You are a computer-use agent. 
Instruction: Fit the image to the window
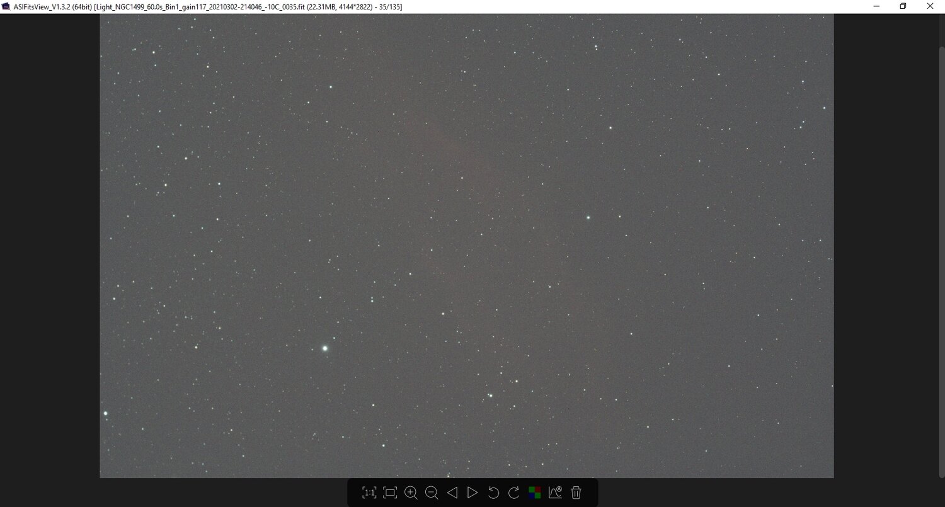coord(389,493)
